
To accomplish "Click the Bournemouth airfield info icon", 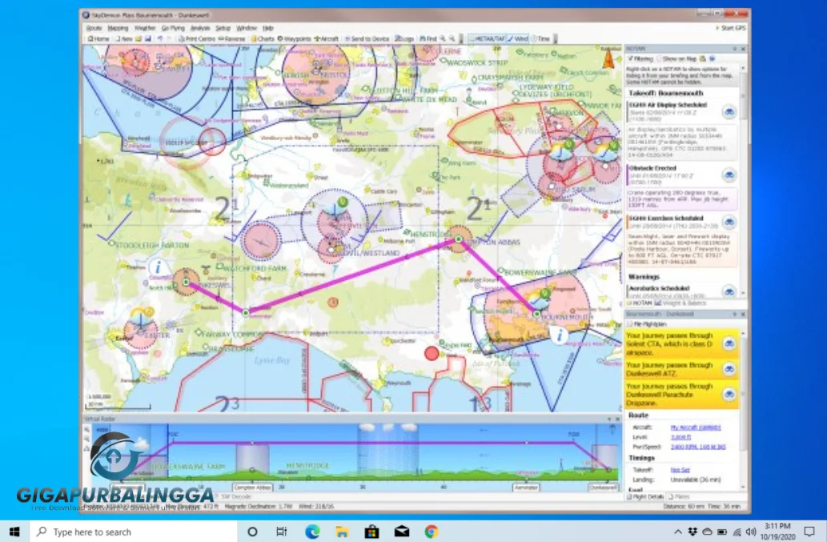I will (559, 335).
